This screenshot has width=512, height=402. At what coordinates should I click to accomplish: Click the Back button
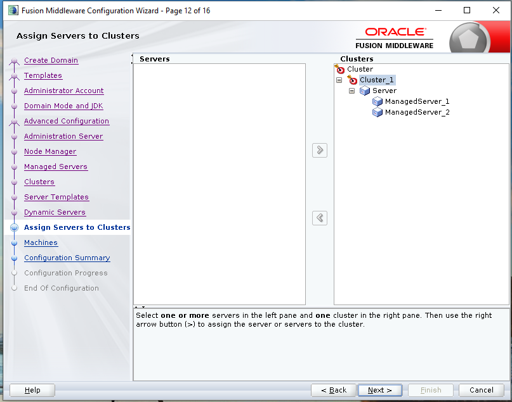coord(333,390)
